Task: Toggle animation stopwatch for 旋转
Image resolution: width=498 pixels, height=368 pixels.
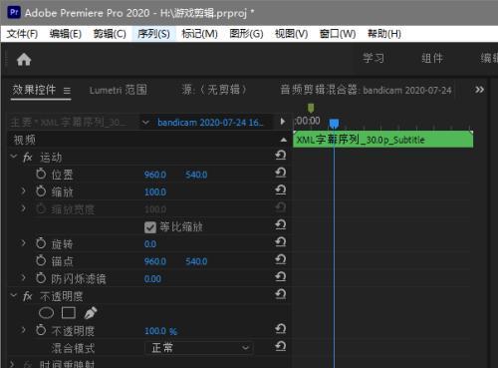Action: click(41, 243)
